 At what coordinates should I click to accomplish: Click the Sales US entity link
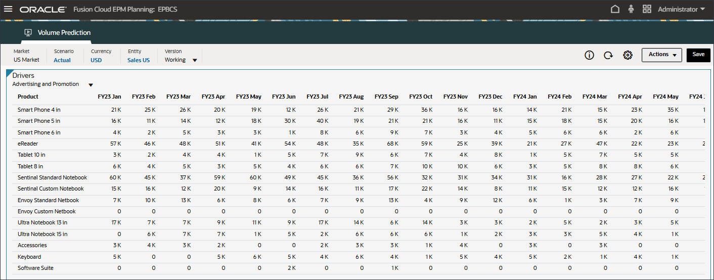pyautogui.click(x=139, y=60)
